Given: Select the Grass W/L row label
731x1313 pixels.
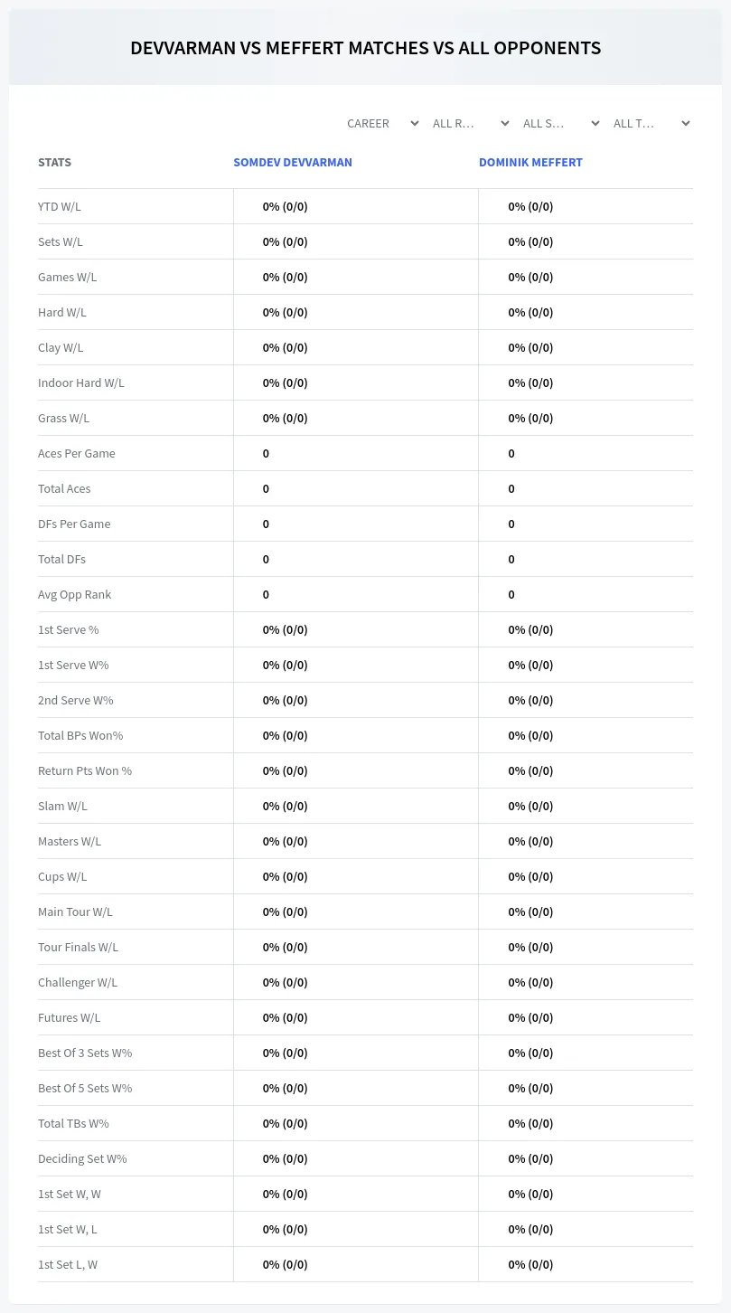Looking at the screenshot, I should pos(63,418).
